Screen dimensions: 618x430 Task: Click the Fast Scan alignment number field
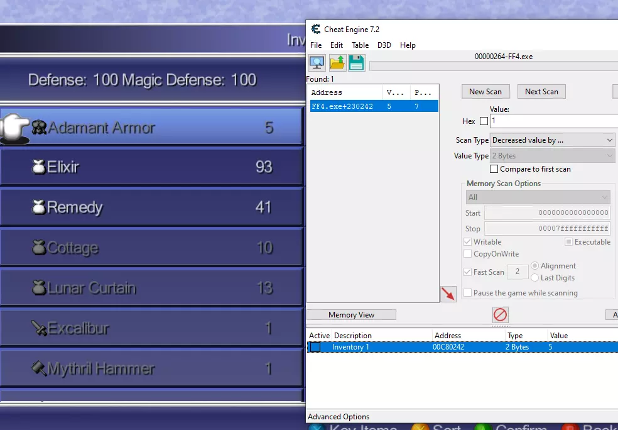tap(517, 272)
